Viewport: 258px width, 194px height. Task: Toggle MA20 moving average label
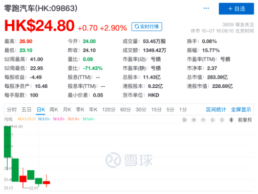point(59,119)
